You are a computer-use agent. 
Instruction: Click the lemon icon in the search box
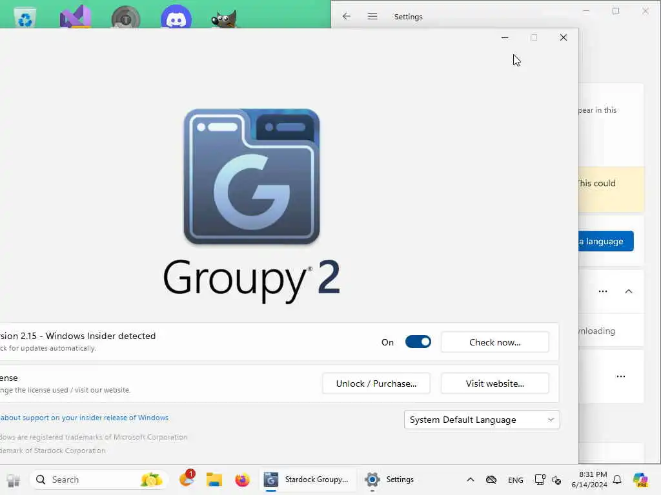151,480
